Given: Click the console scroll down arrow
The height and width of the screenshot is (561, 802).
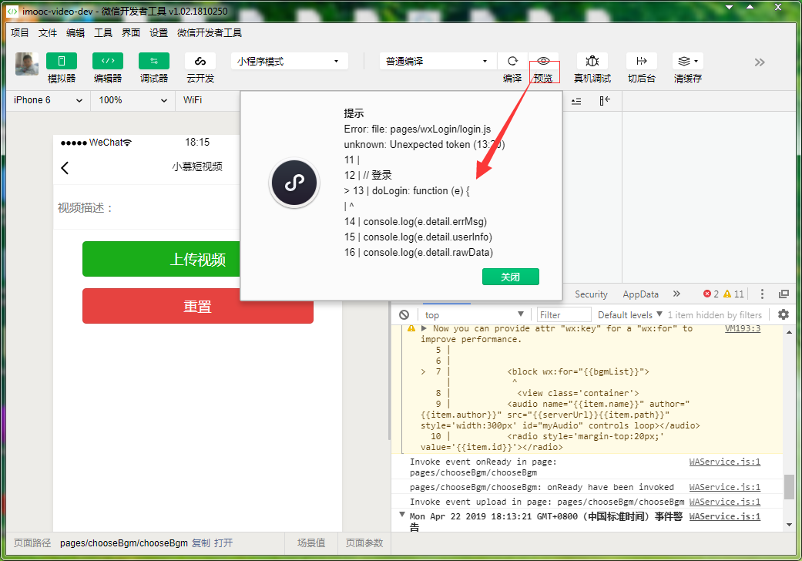Looking at the screenshot, I should point(789,525).
